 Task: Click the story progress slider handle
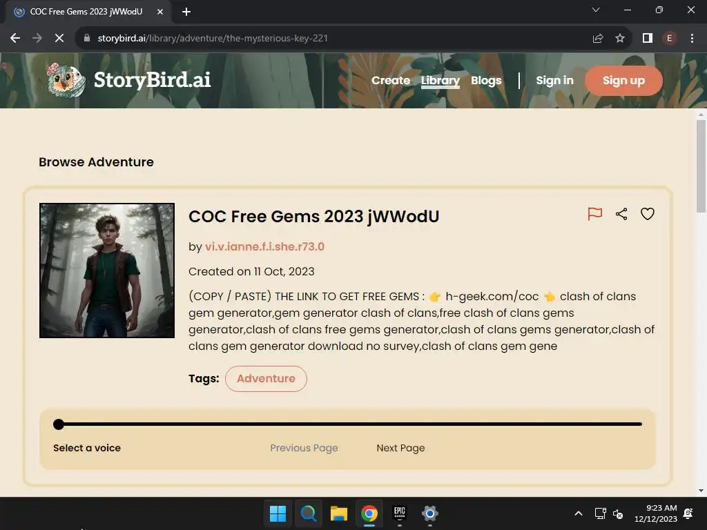point(59,424)
